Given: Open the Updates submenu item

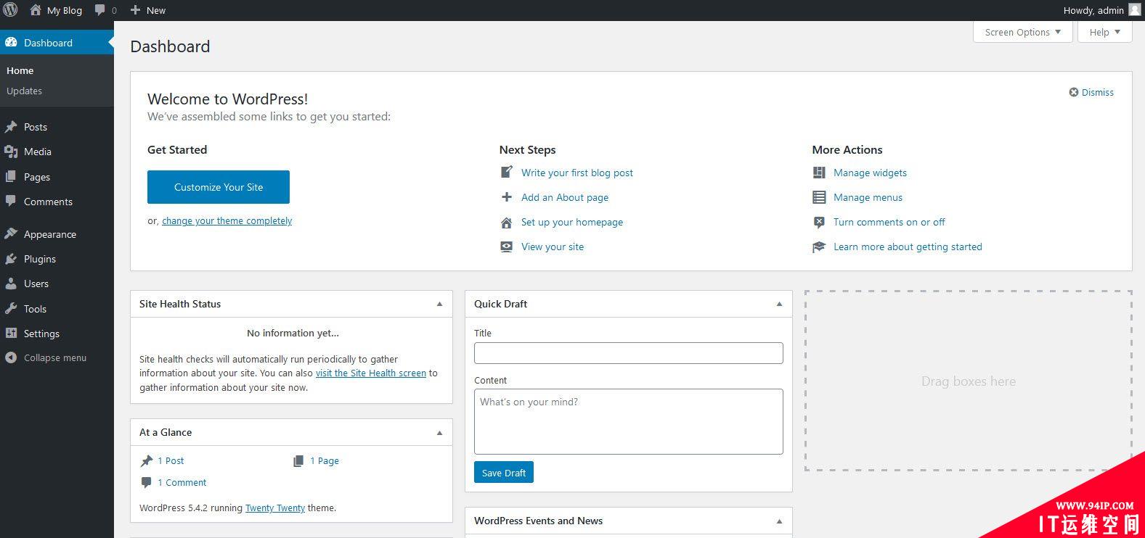Looking at the screenshot, I should coord(24,91).
